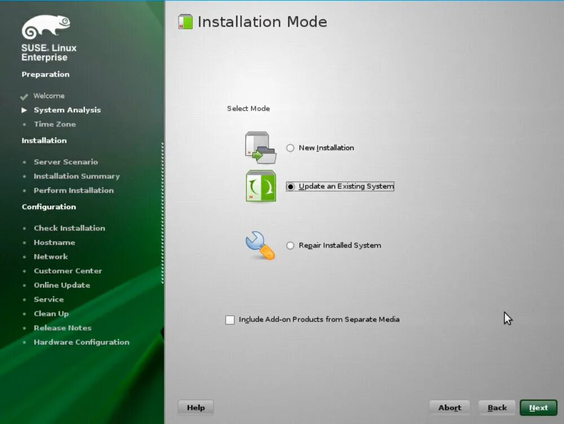Click Hostname step in sidebar

(54, 242)
